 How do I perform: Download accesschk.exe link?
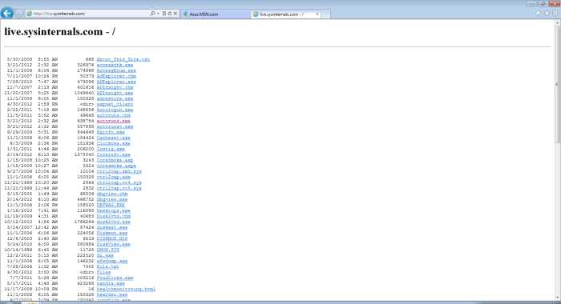click(x=115, y=65)
